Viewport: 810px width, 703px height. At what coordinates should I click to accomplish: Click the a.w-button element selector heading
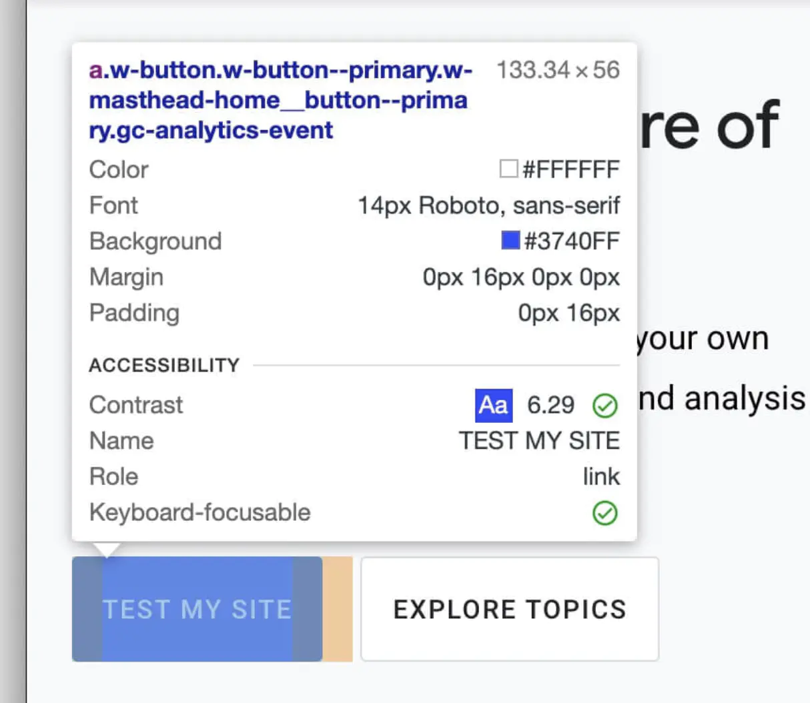(280, 100)
